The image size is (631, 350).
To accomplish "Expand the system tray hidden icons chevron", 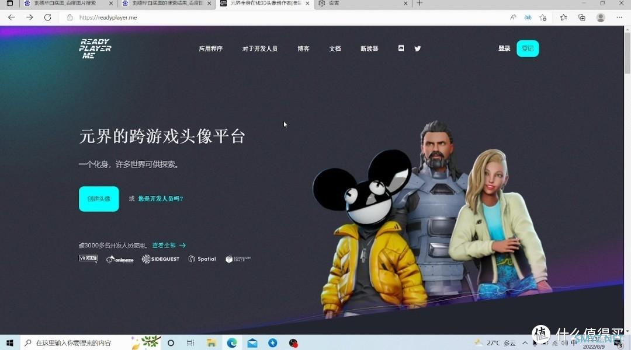I will pyautogui.click(x=525, y=343).
